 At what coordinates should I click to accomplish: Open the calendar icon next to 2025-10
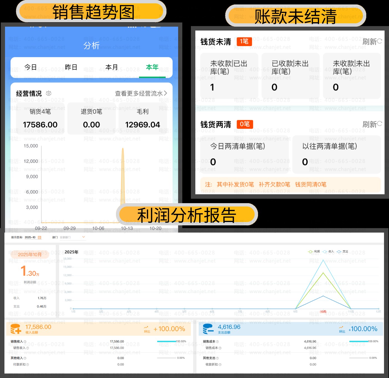click(x=39, y=237)
